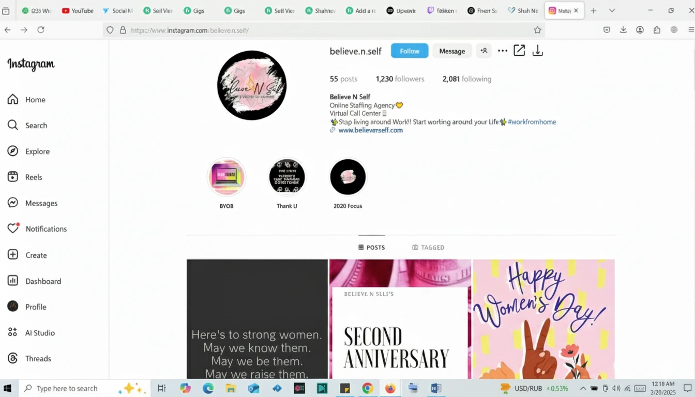Close the active Instagram browser tab
This screenshot has width=695, height=397.
(x=576, y=10)
